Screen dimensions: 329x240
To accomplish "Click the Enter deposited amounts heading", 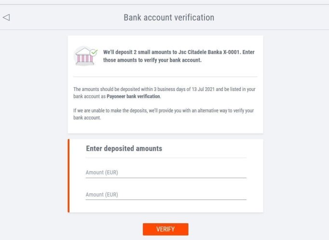I will click(x=124, y=148).
